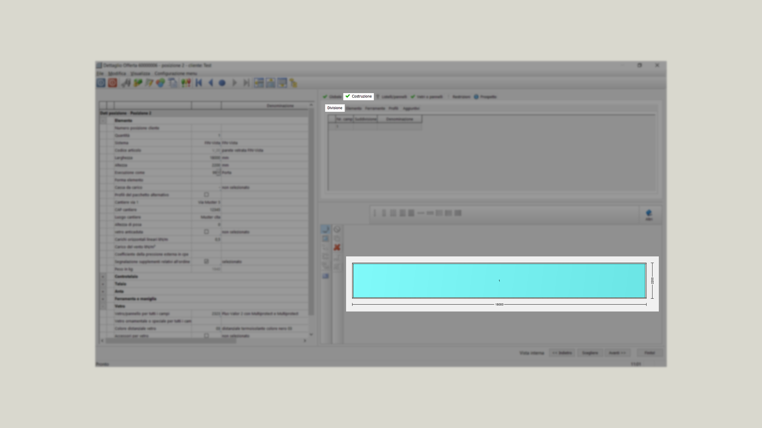Switch to the Costruzione tab
This screenshot has height=428, width=762.
click(x=358, y=96)
